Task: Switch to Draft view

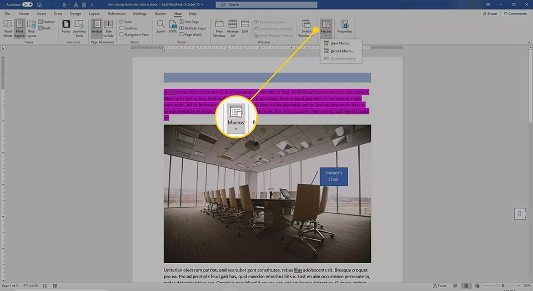Action: (44, 28)
